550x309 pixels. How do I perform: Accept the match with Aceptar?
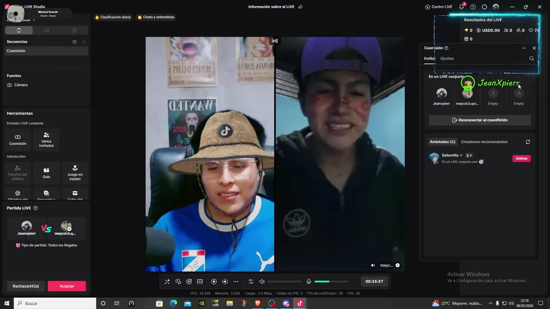point(67,286)
